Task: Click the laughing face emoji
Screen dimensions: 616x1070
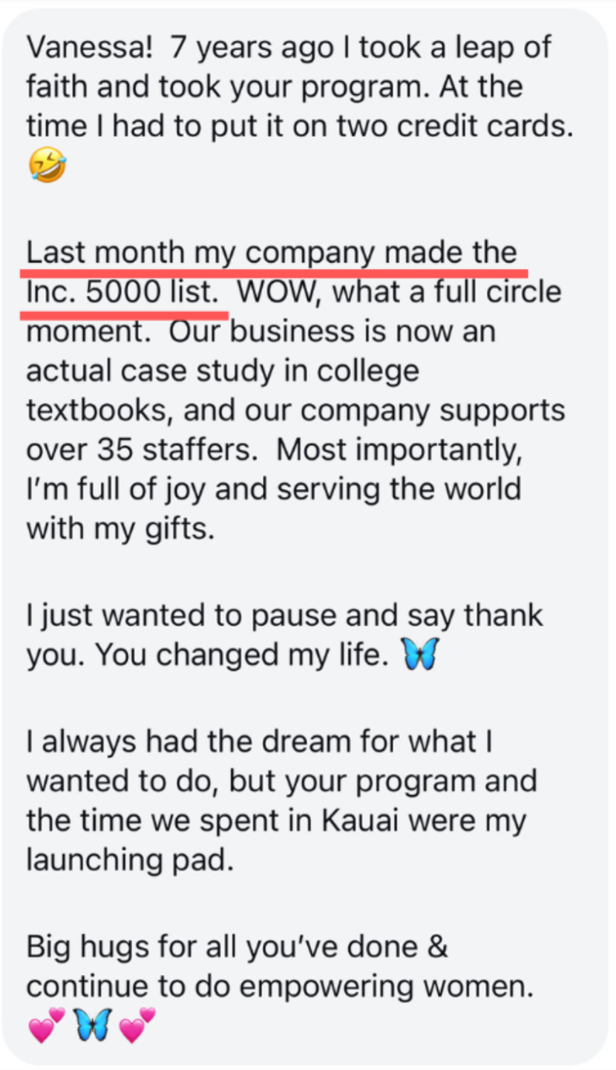Action: click(47, 165)
